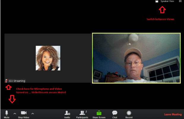Start Share Screen

coord(99,115)
